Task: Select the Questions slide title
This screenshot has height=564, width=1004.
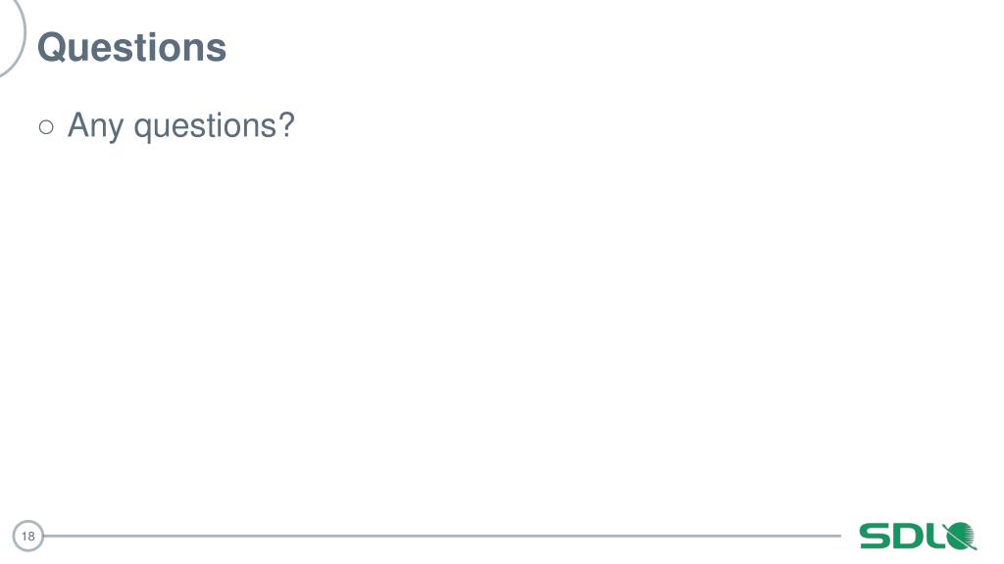Action: (132, 47)
